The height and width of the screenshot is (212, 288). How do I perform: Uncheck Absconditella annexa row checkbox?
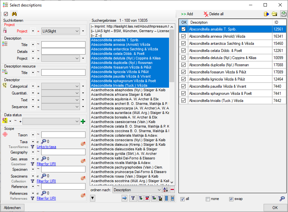point(183,36)
